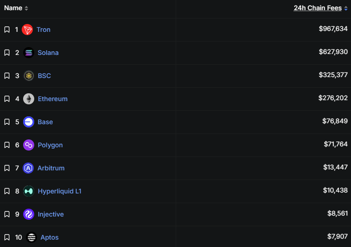Bookmark the Injective row

7,214
